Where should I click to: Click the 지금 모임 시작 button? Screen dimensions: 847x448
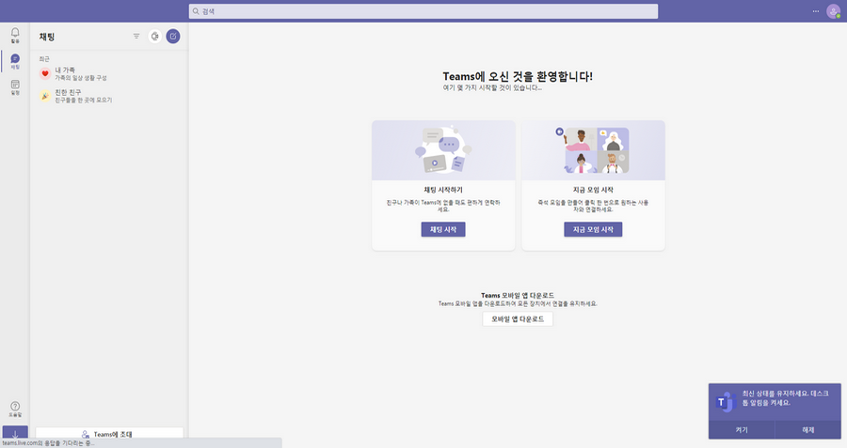coord(593,230)
